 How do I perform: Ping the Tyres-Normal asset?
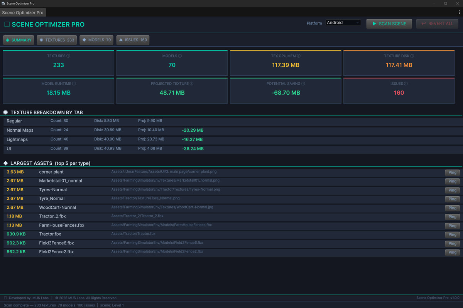point(452,190)
